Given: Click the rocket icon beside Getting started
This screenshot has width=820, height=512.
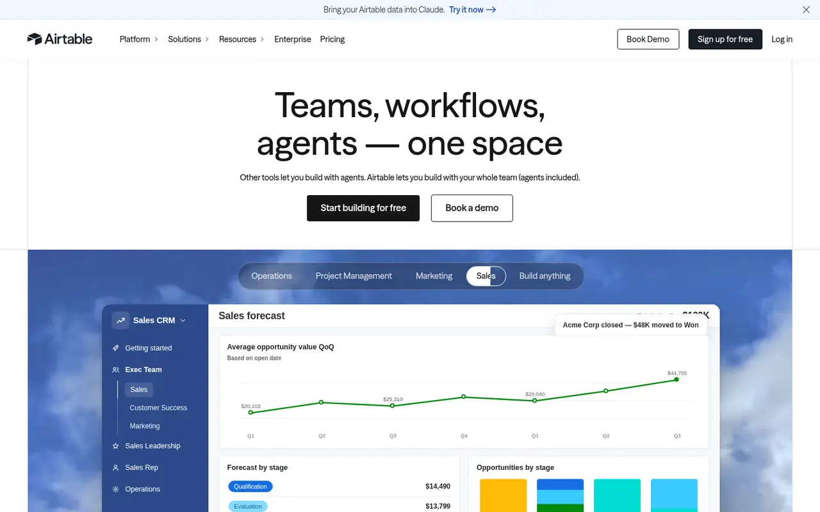Looking at the screenshot, I should [x=116, y=348].
